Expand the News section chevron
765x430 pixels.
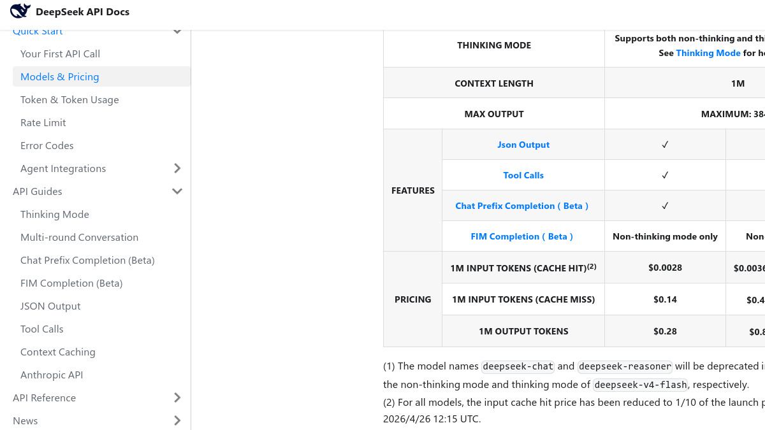(x=177, y=420)
